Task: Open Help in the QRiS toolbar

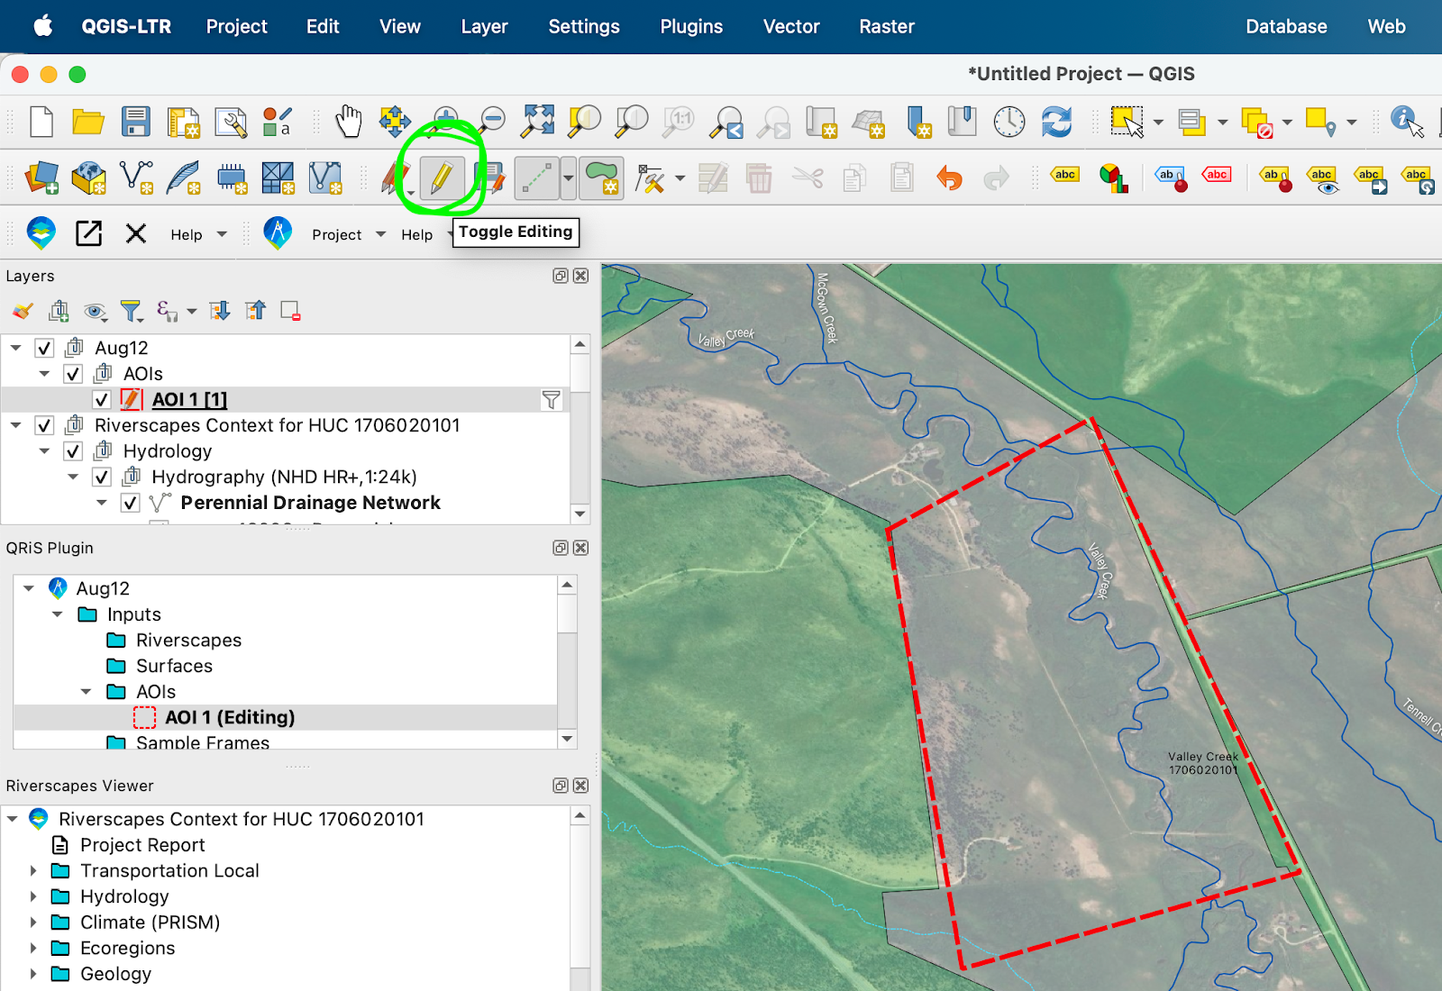Action: pos(417,234)
